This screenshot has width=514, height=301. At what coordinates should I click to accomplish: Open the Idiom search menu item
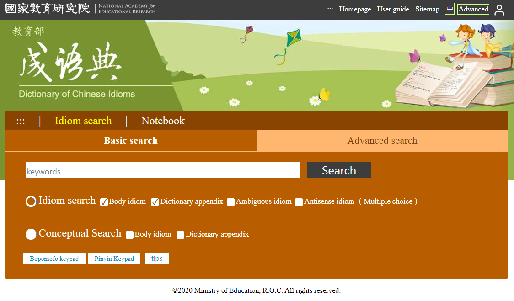[x=83, y=121]
